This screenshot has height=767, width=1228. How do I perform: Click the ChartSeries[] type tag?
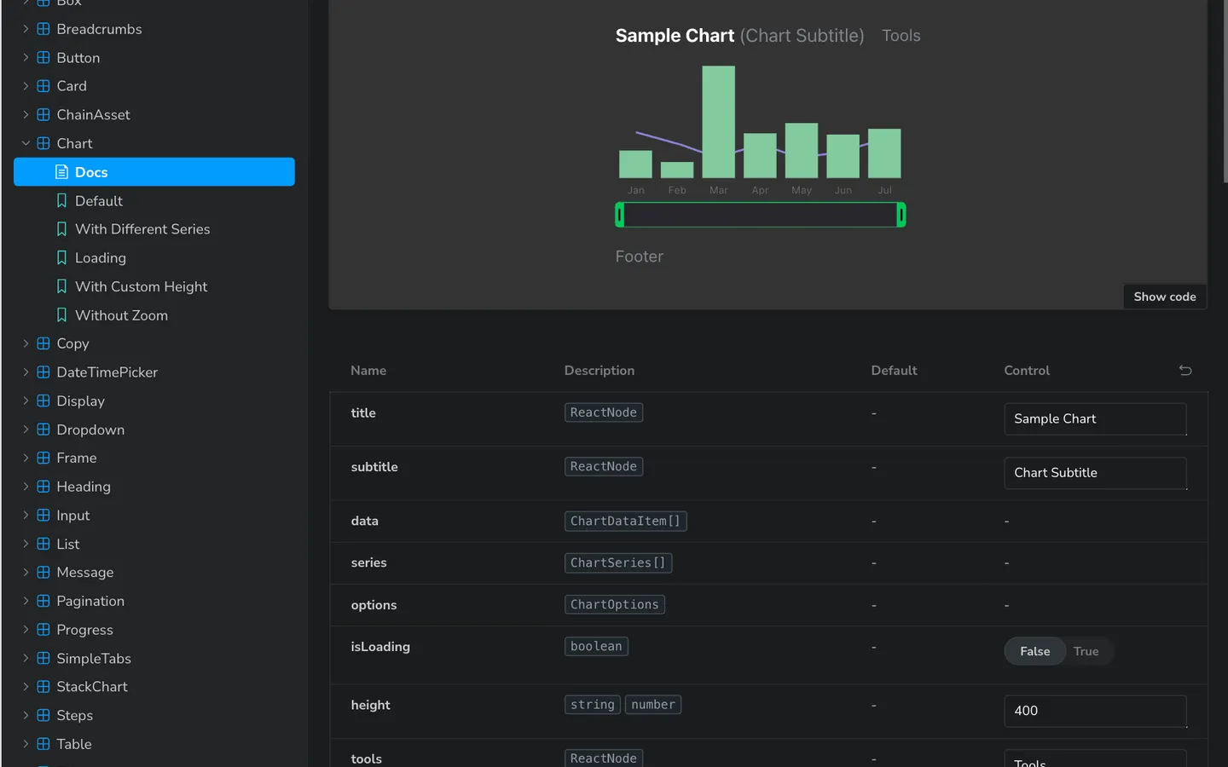coord(617,562)
